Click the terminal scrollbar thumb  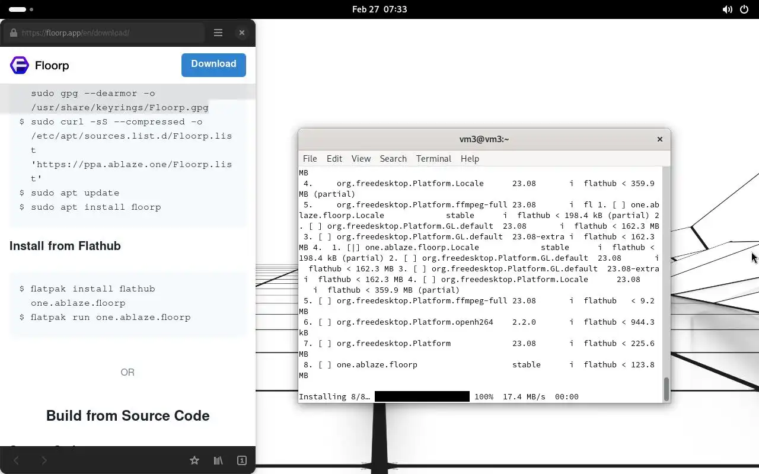click(x=666, y=389)
